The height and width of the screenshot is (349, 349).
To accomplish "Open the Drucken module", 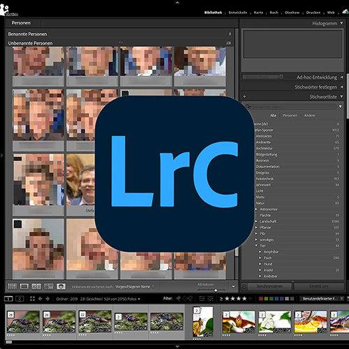I will click(313, 13).
